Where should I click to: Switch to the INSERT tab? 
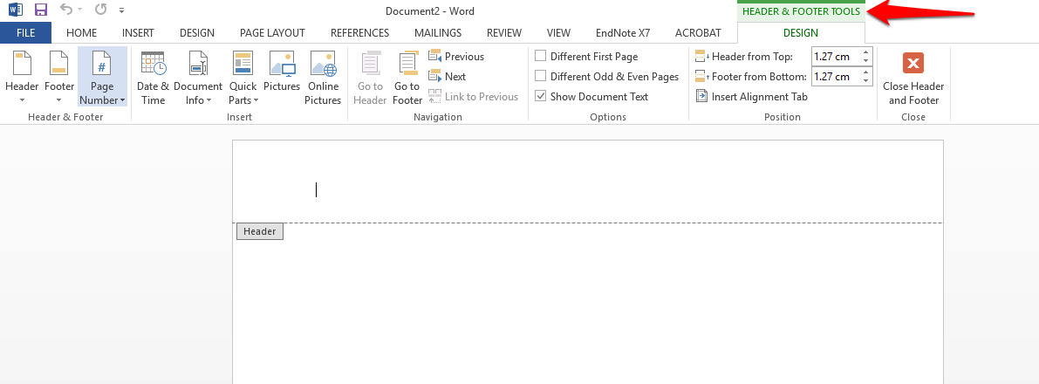click(138, 32)
